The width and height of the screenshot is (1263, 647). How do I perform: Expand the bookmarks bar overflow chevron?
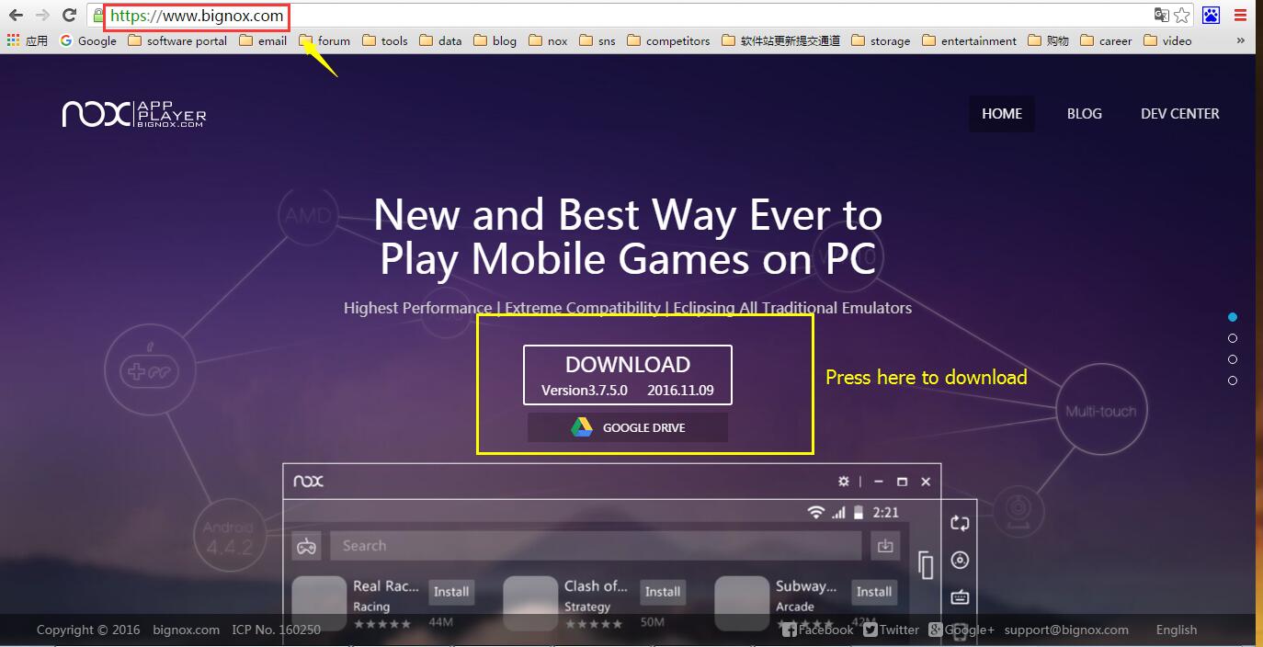pyautogui.click(x=1241, y=40)
